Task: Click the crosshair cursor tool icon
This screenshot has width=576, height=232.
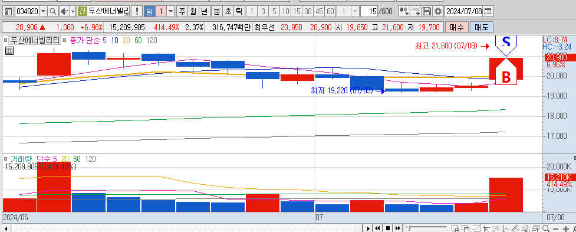Action: pyautogui.click(x=486, y=228)
